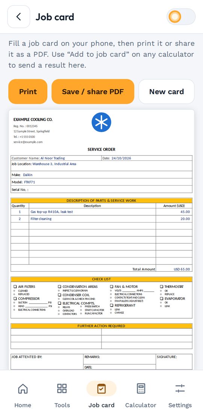Check the FAN & MOTOR checkbox
The height and width of the screenshot is (416, 203).
112,287
